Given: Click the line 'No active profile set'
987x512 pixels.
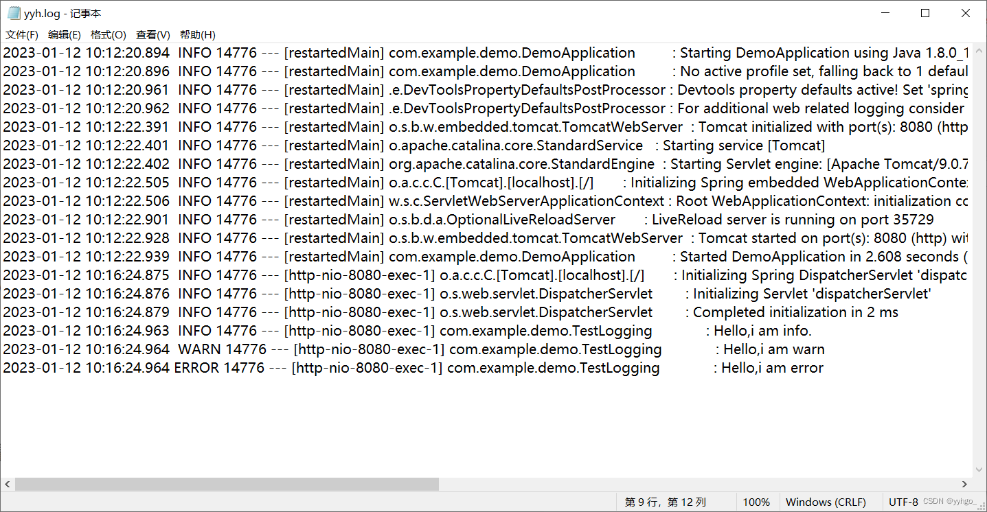Looking at the screenshot, I should [x=486, y=71].
